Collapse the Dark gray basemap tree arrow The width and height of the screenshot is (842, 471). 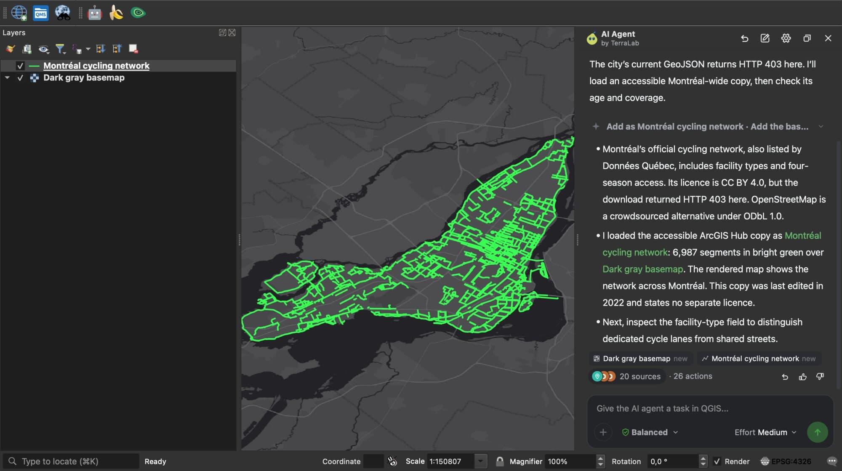tap(7, 78)
